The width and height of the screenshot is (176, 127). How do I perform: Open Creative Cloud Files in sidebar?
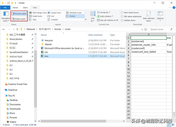16,84
